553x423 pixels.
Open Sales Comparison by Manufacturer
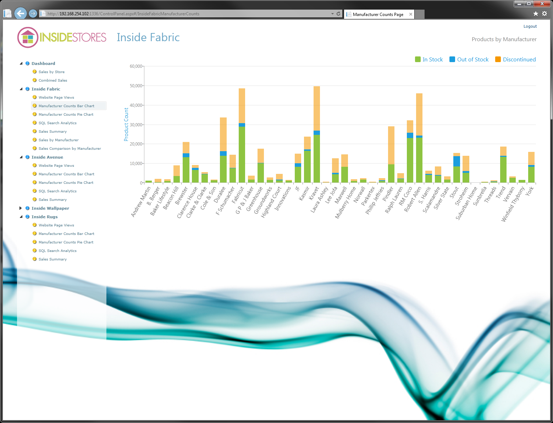click(x=70, y=148)
